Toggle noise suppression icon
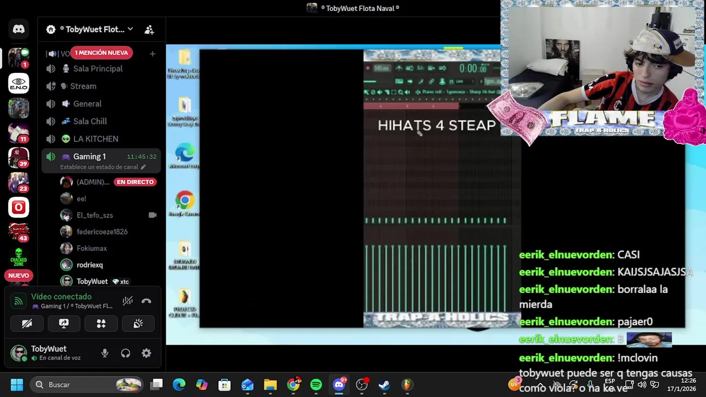Image resolution: width=706 pixels, height=397 pixels. pyautogui.click(x=127, y=301)
